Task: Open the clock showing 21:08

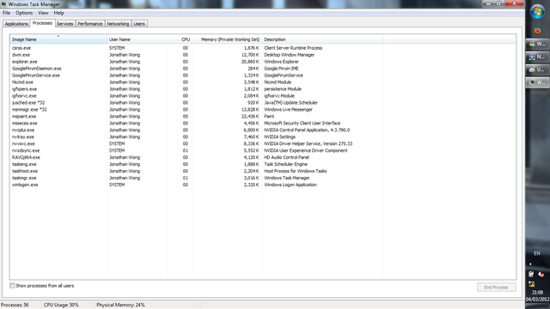Action: [537, 292]
